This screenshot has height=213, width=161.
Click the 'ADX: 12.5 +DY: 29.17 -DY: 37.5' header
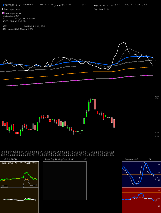[x=19, y=163]
